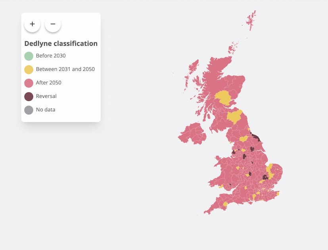
Task: Click the yellow Between 2031 and 2050 swatch
Action: [x=29, y=69]
